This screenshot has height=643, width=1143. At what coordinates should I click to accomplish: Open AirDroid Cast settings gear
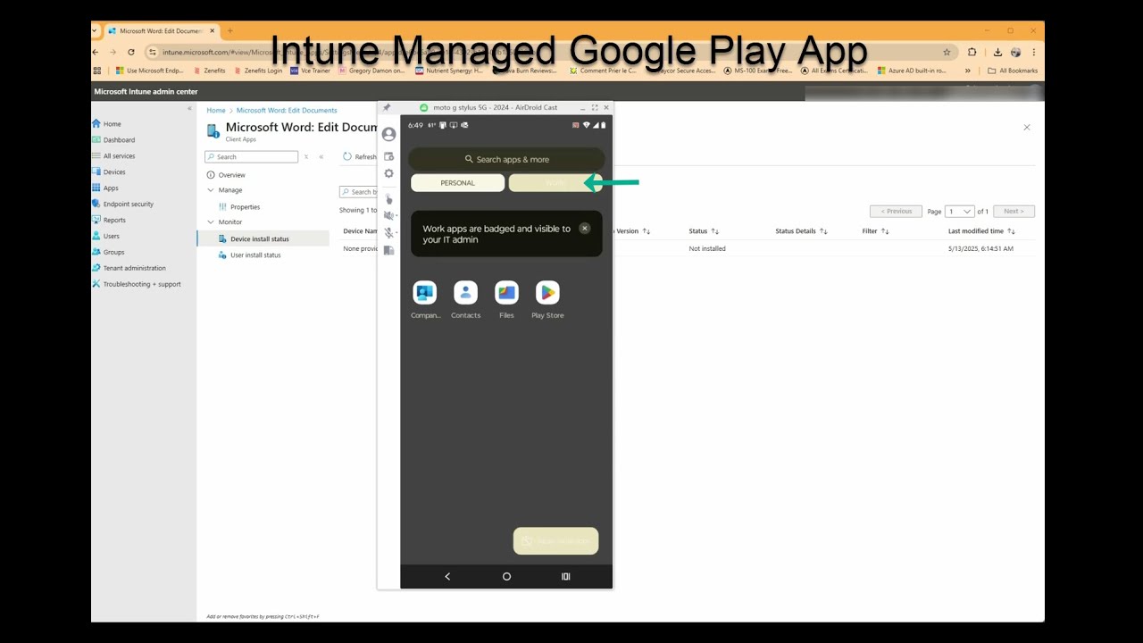click(388, 173)
